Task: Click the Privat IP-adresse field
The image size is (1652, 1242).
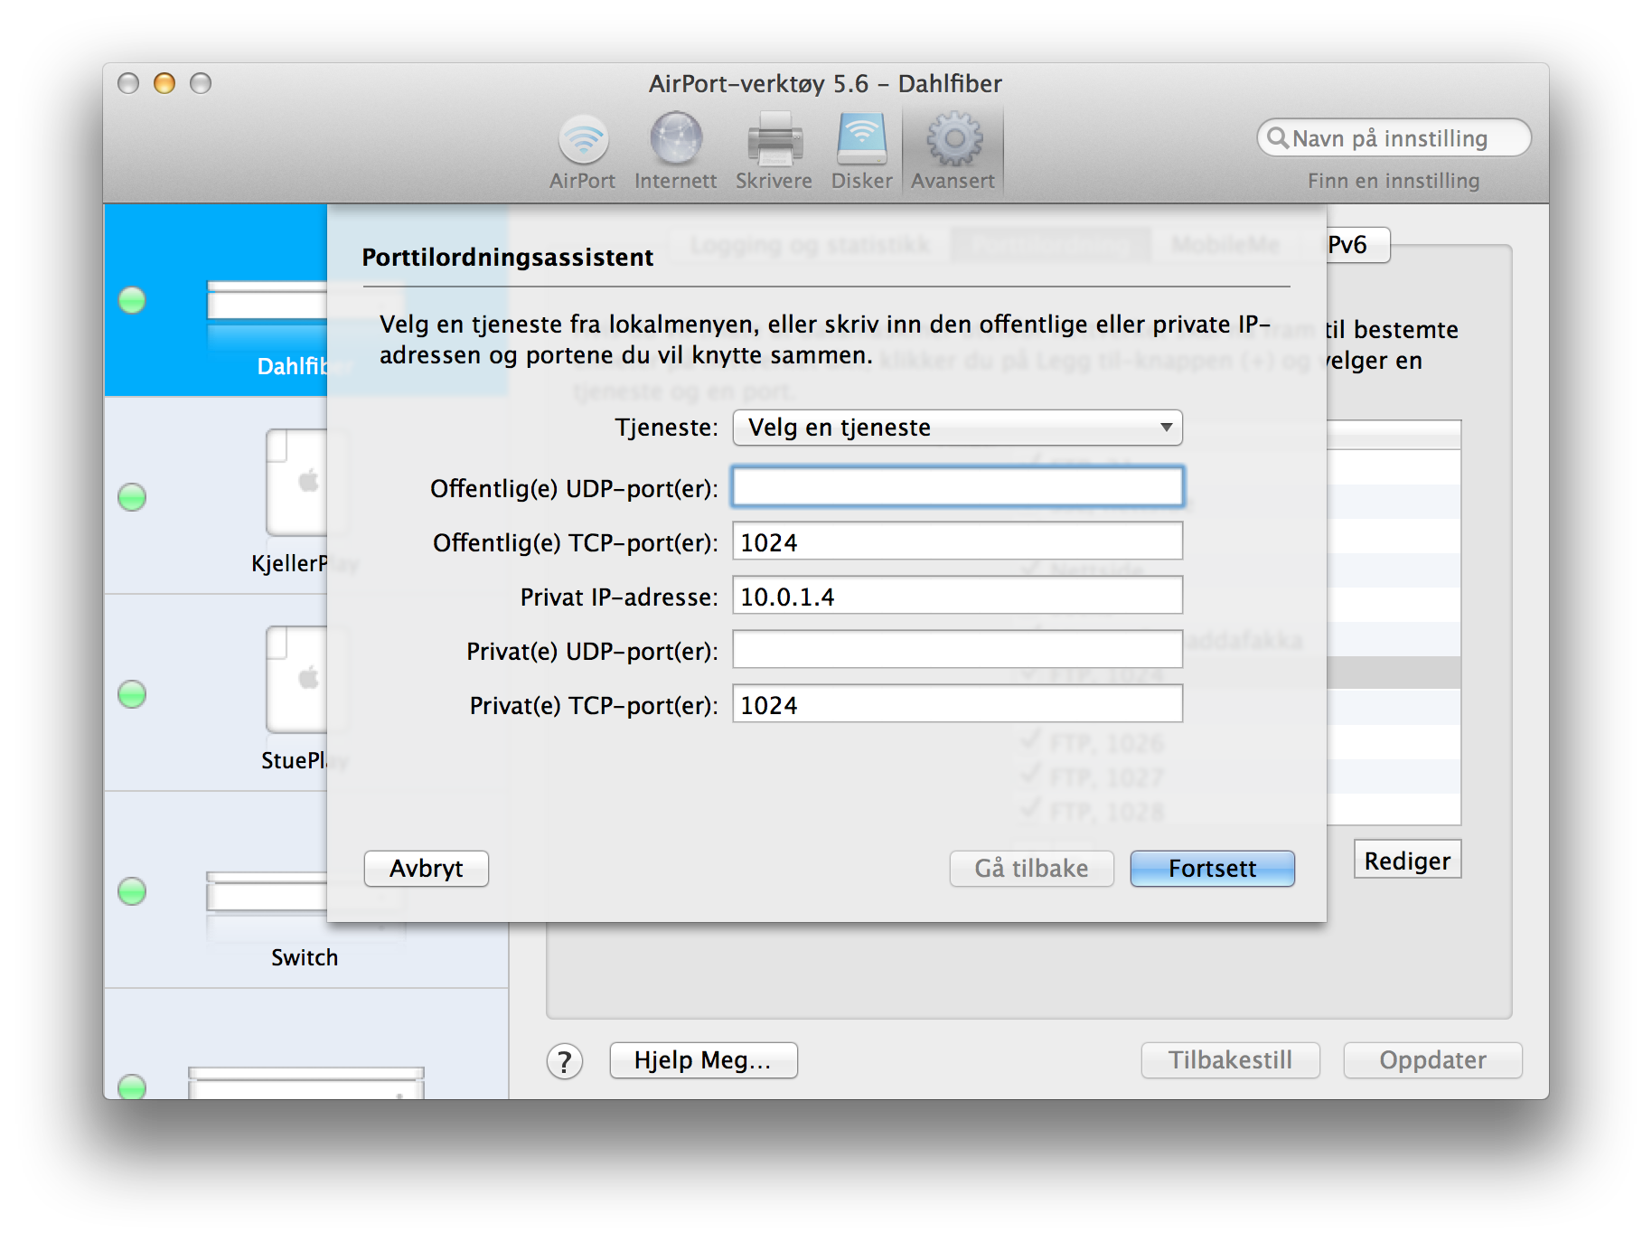Action: pyautogui.click(x=957, y=596)
